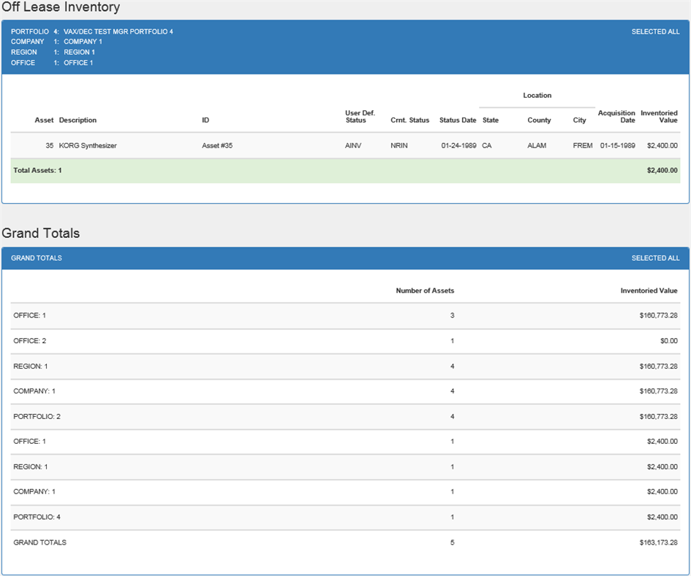Click 'REGION 1' in the blue header

pyautogui.click(x=79, y=53)
